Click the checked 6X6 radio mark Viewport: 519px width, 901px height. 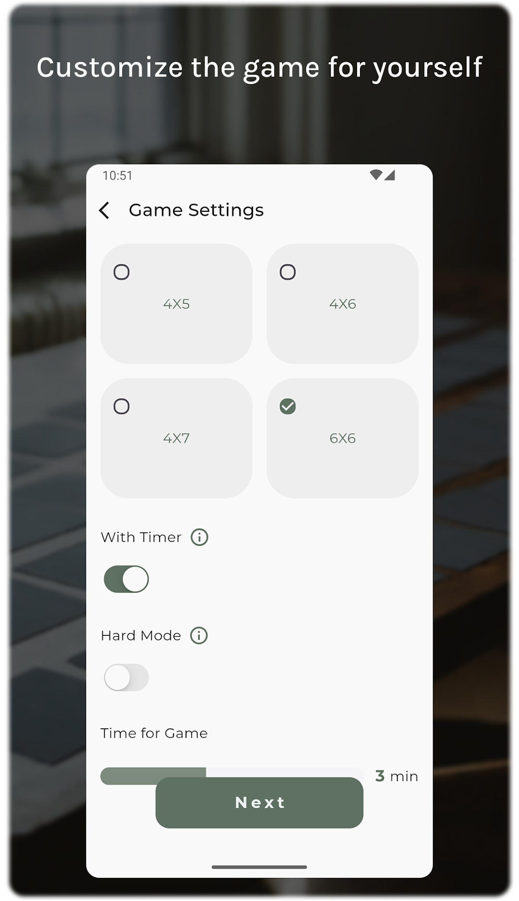pyautogui.click(x=288, y=407)
